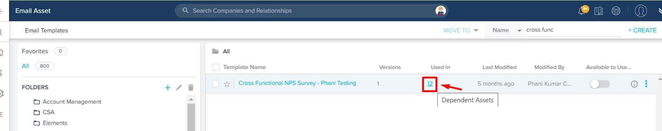The height and width of the screenshot is (131, 662).
Task: Delete folder using the trash icon
Action: pos(191,87)
